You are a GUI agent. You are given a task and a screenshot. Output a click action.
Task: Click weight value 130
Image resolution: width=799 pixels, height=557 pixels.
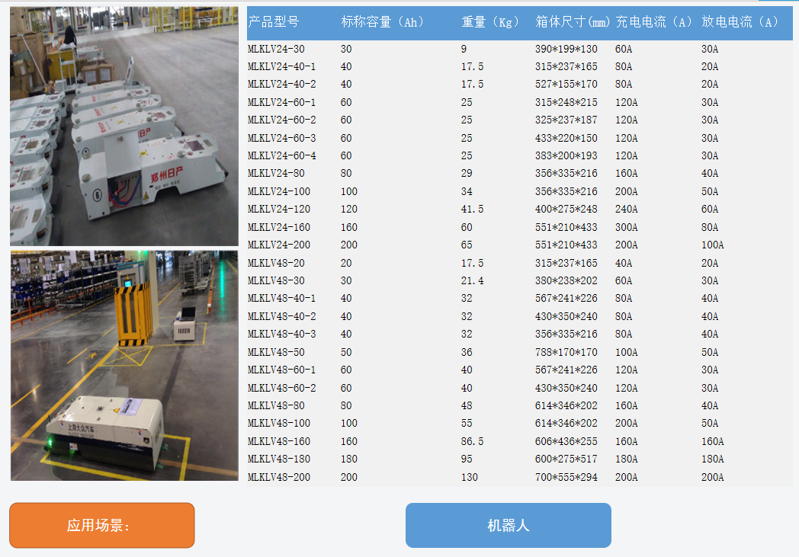pyautogui.click(x=470, y=477)
